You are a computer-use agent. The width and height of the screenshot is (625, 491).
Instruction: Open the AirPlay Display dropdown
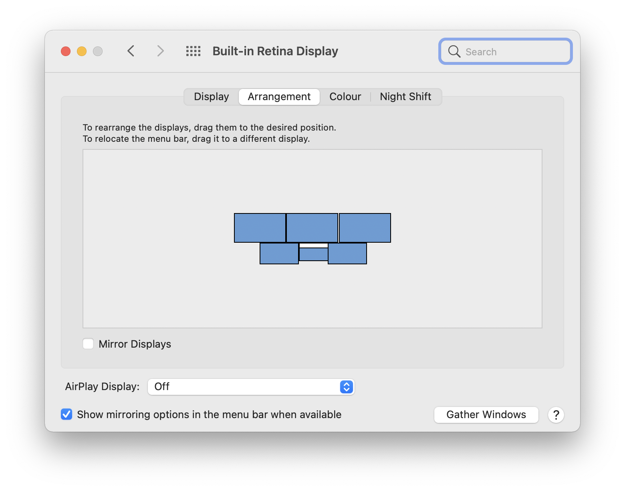251,387
